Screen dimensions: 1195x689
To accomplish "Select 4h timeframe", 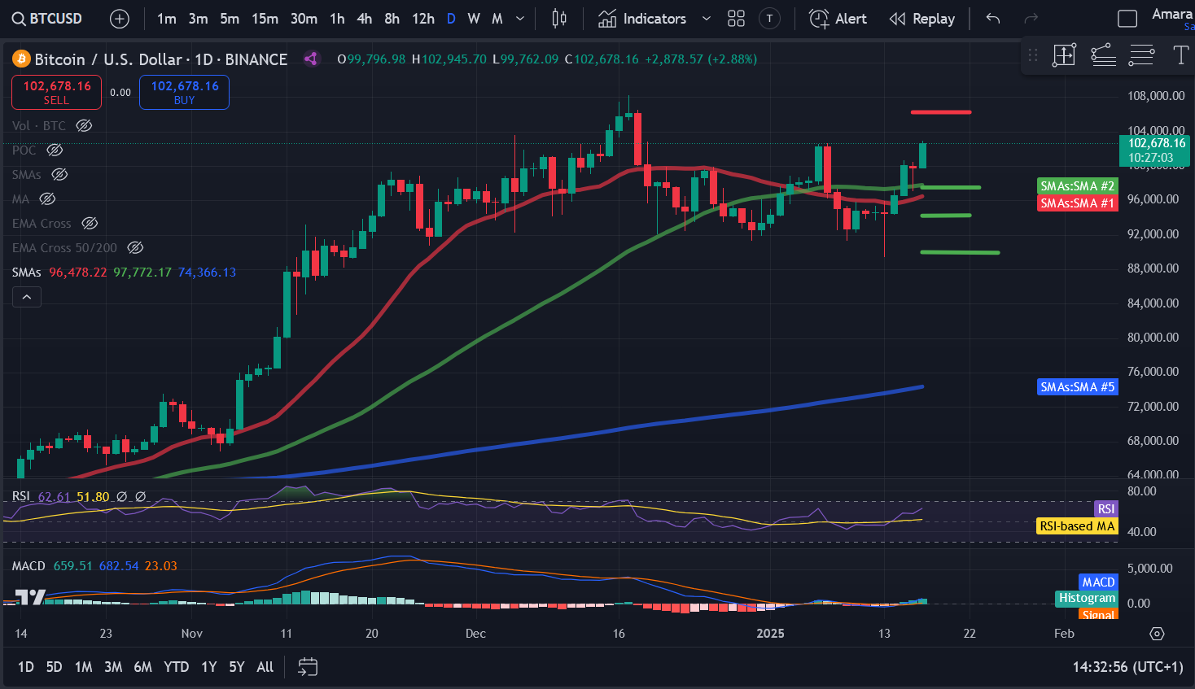I will pyautogui.click(x=365, y=19).
